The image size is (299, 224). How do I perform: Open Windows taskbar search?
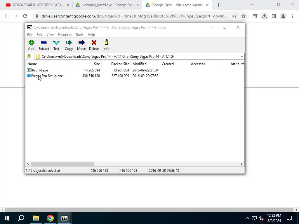[21, 218]
